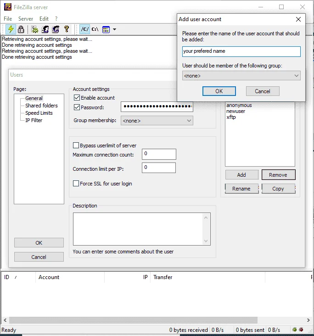Screen dimensions: 314x336
Task: Open the Edit menu
Action: click(44, 19)
